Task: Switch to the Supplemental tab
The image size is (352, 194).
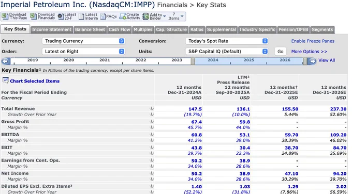Action: pyautogui.click(x=222, y=29)
